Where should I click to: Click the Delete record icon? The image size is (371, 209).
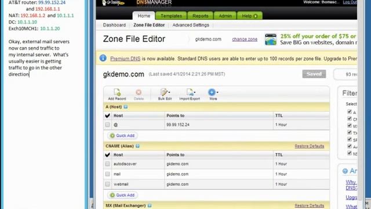pyautogui.click(x=139, y=92)
